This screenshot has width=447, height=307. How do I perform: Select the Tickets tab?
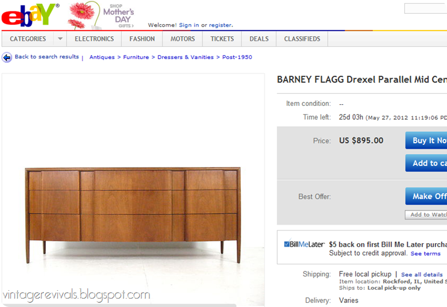point(222,39)
